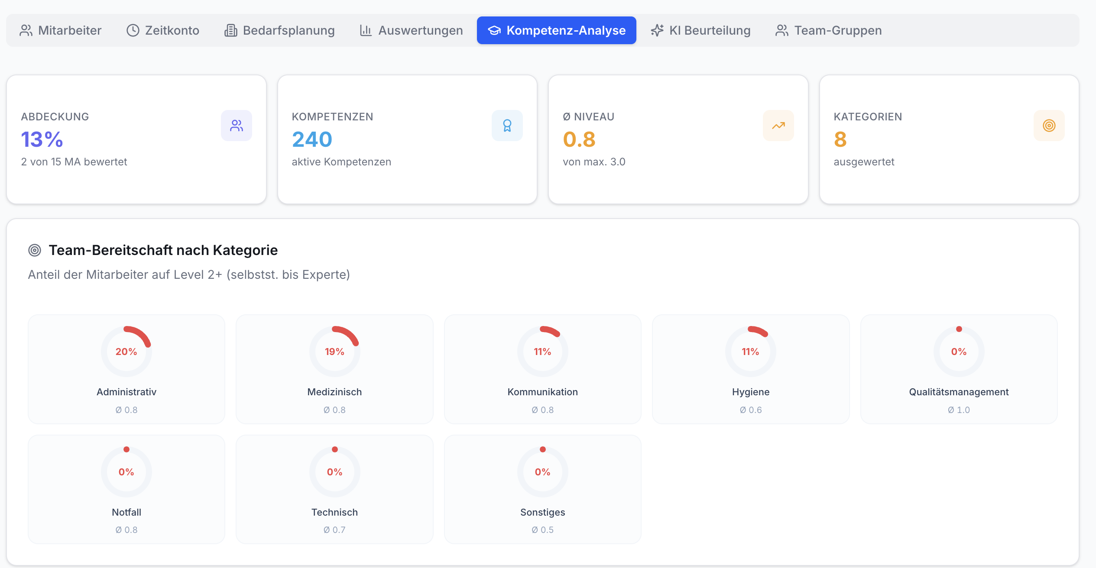Click the people icon in the Abdeckung card
The image size is (1096, 568).
click(x=237, y=126)
